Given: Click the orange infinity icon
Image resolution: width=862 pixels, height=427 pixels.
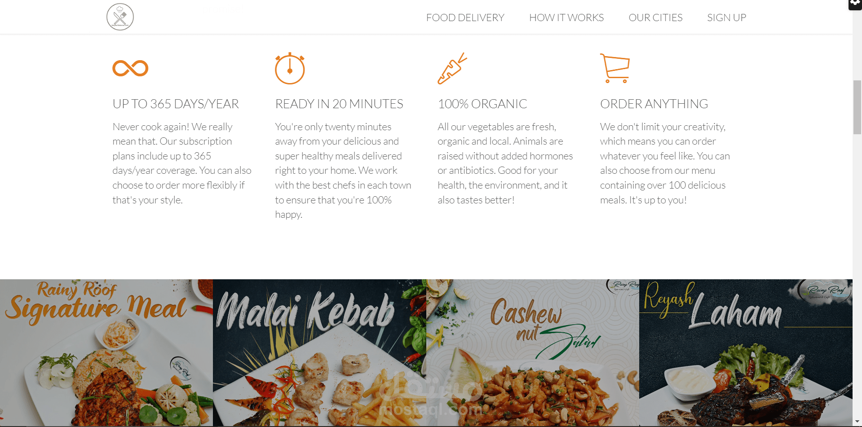Looking at the screenshot, I should (x=130, y=68).
